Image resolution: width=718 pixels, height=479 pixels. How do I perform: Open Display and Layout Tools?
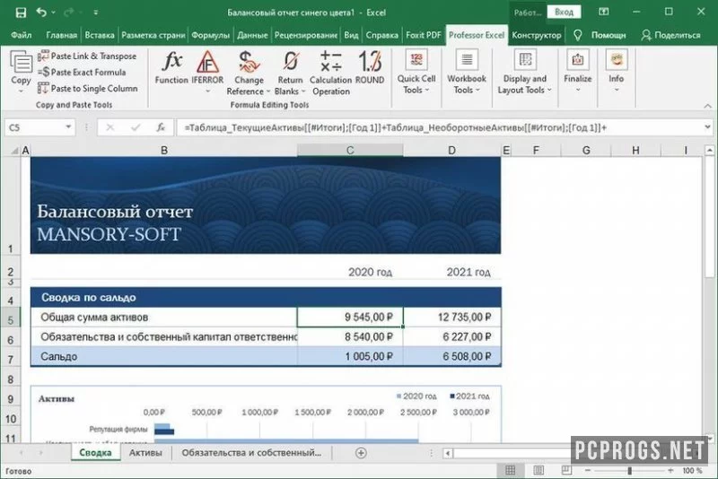pos(525,73)
